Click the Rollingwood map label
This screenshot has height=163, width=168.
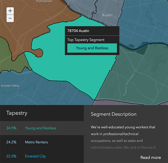pos(44,1)
